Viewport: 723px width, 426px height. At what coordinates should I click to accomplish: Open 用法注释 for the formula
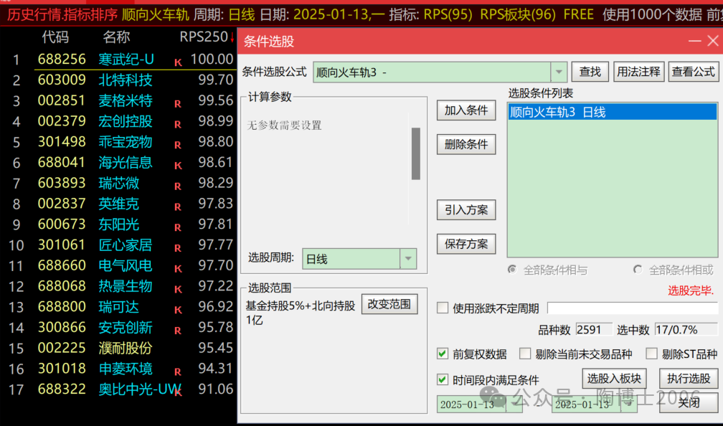(638, 72)
